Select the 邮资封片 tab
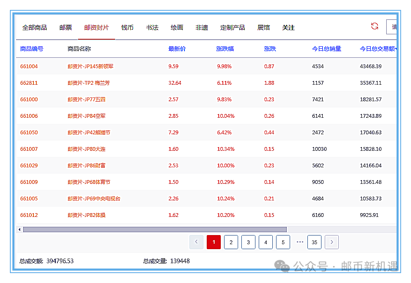 point(97,28)
